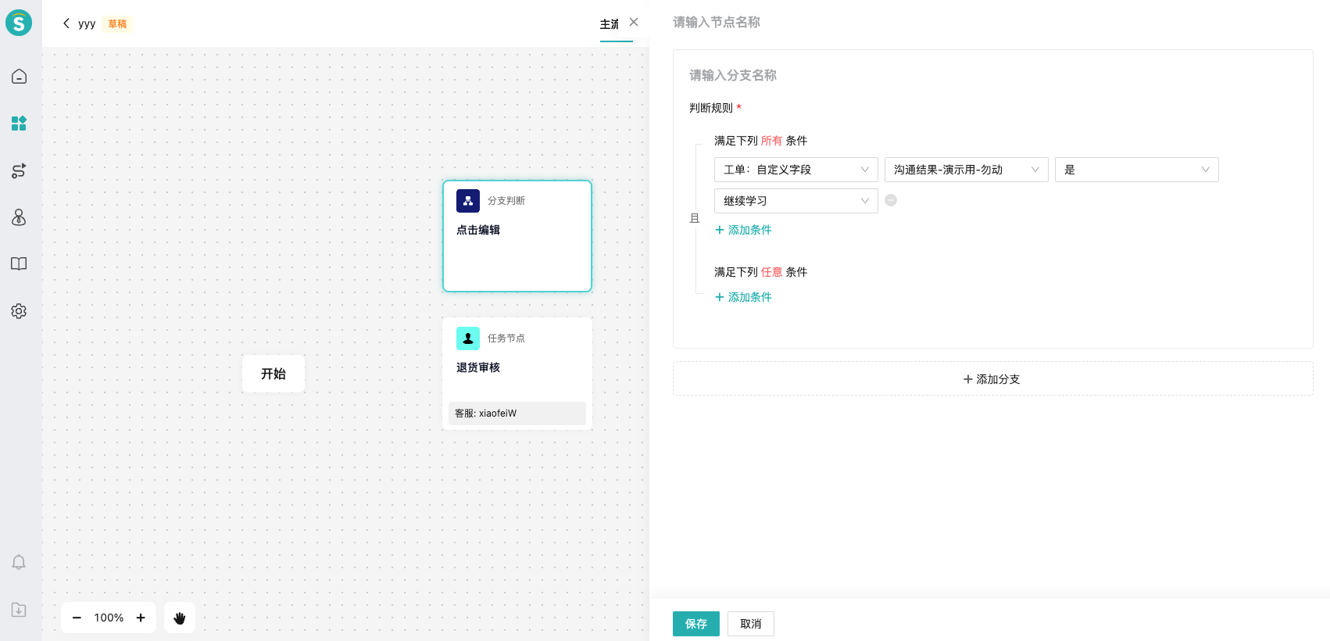This screenshot has height=641, width=1330.
Task: Open the 继续学习 value dropdown
Action: coord(795,201)
